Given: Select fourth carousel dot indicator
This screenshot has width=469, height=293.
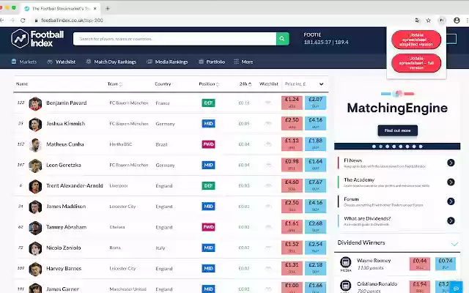Looking at the screenshot, I should pos(394,146).
